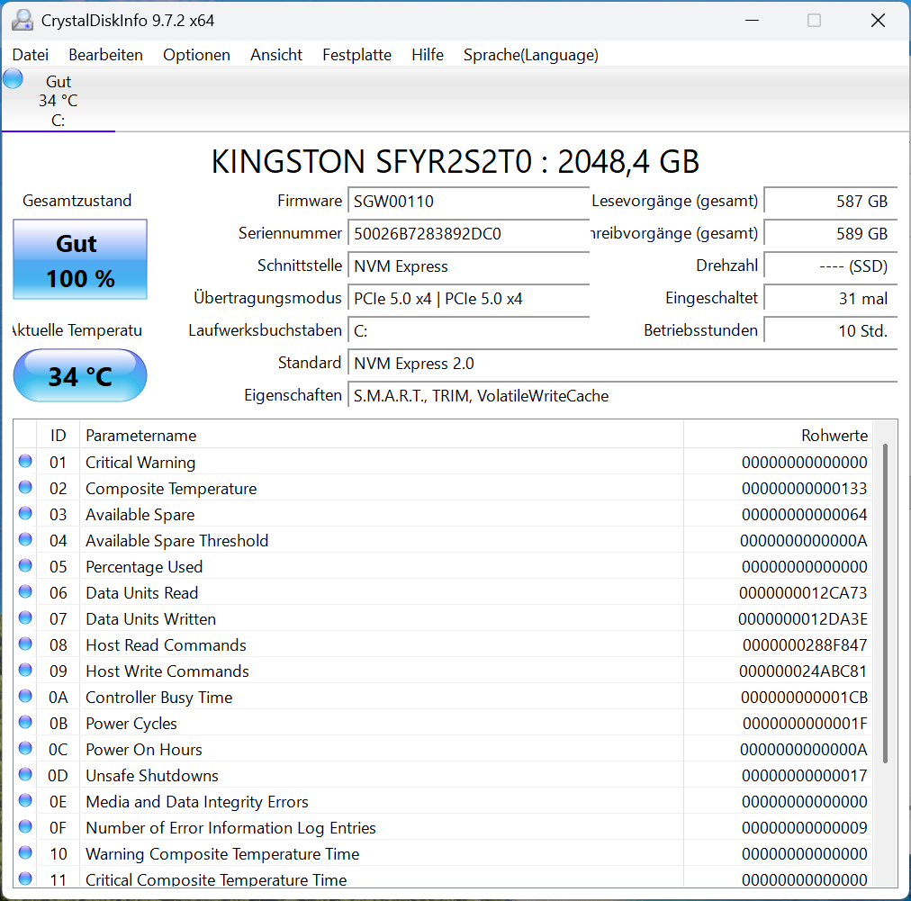The width and height of the screenshot is (911, 901).
Task: Click raw value 0000000012DA3E
Action: tap(803, 619)
